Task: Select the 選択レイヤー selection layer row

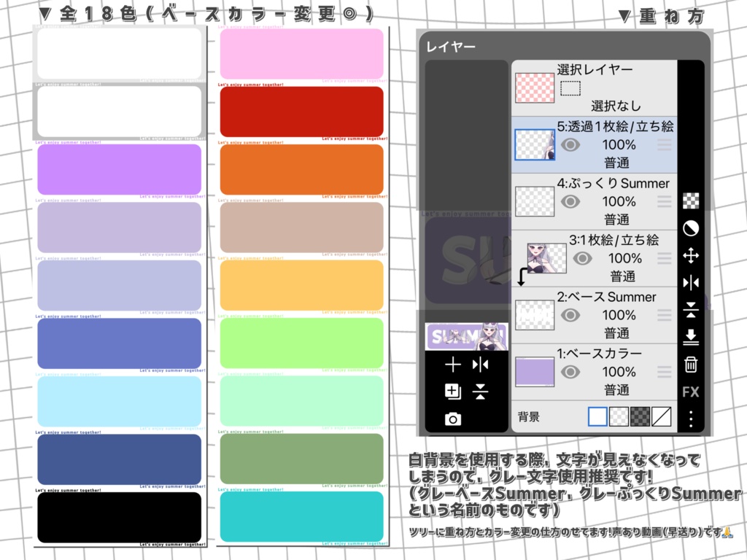Action: click(x=594, y=88)
